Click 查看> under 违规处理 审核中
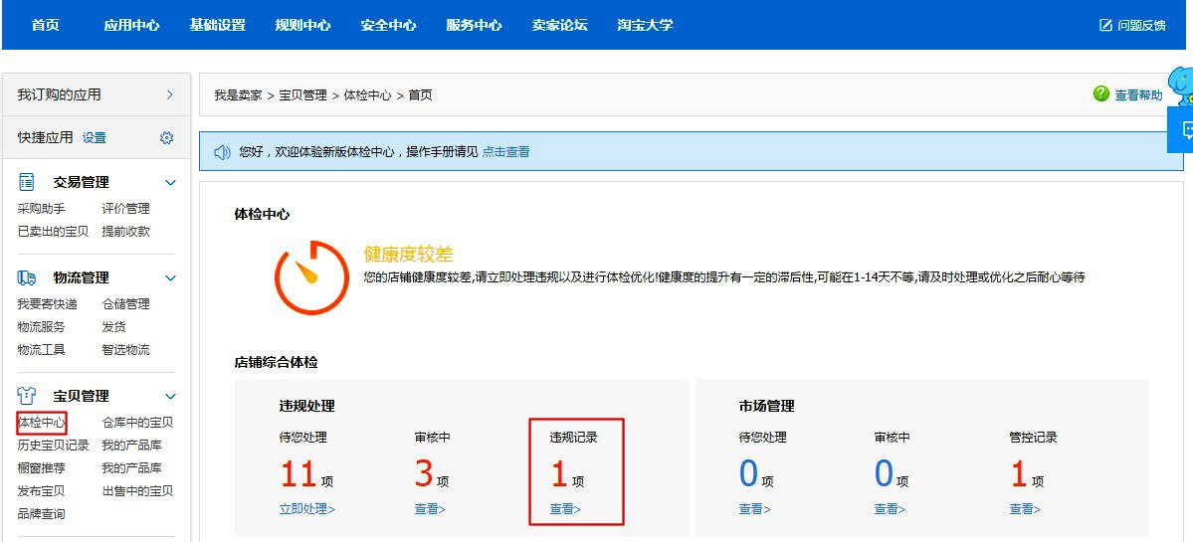Screen dimensions: 1193x542 coord(430,509)
